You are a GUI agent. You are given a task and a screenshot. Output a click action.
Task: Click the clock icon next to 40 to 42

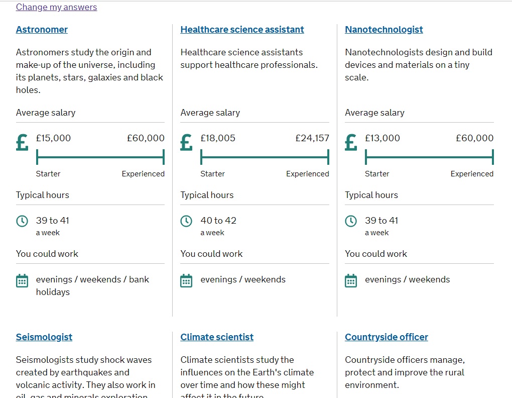coord(186,221)
